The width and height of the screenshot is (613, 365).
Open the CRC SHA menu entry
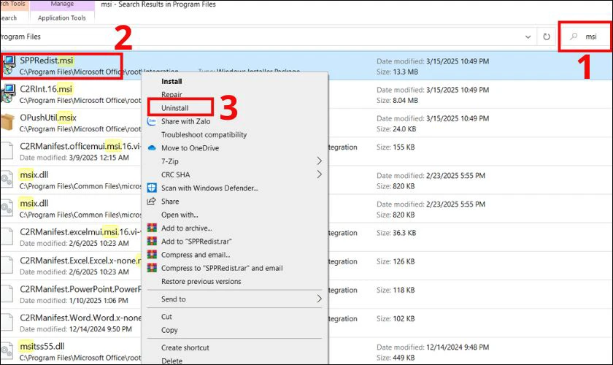[x=176, y=174]
